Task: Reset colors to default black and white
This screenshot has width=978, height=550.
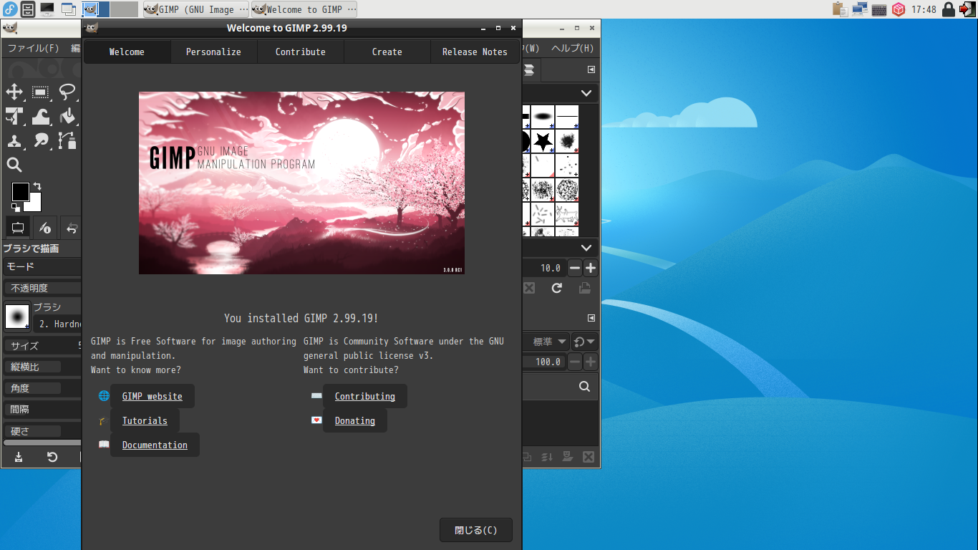Action: tap(16, 208)
